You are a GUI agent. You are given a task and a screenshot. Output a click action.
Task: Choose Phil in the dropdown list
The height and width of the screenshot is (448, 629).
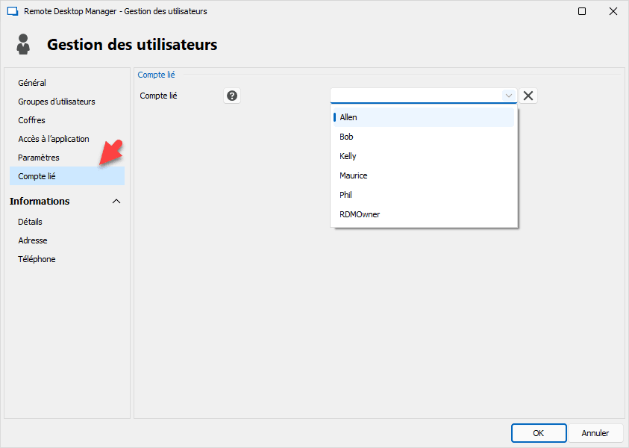coord(345,195)
